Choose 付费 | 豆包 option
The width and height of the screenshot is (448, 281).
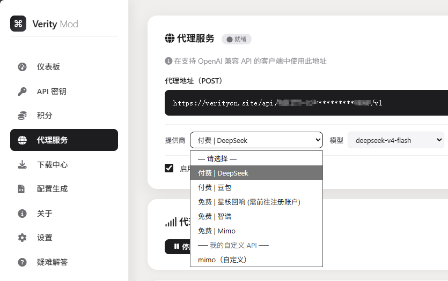256,187
